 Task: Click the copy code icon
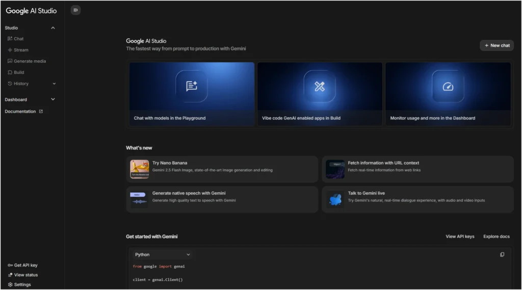click(502, 254)
